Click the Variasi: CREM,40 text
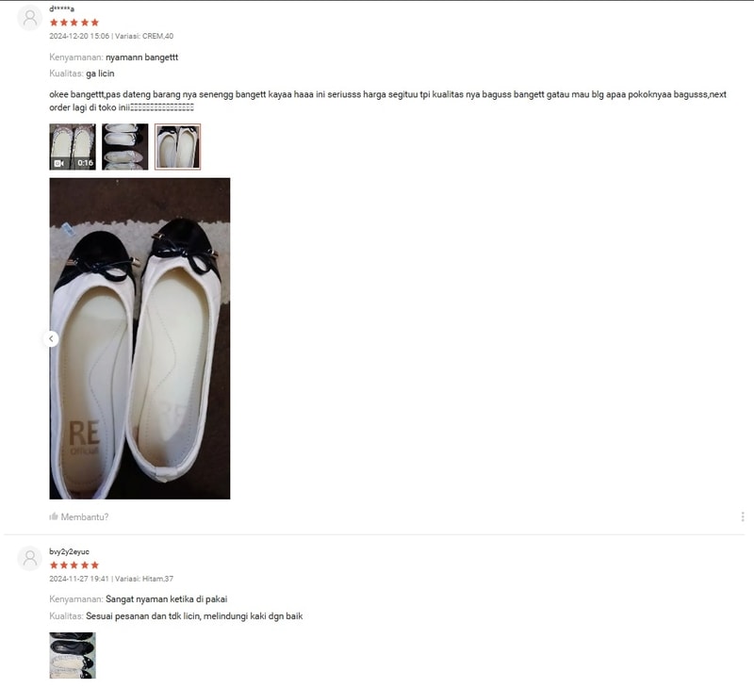The image size is (754, 688). 144,36
